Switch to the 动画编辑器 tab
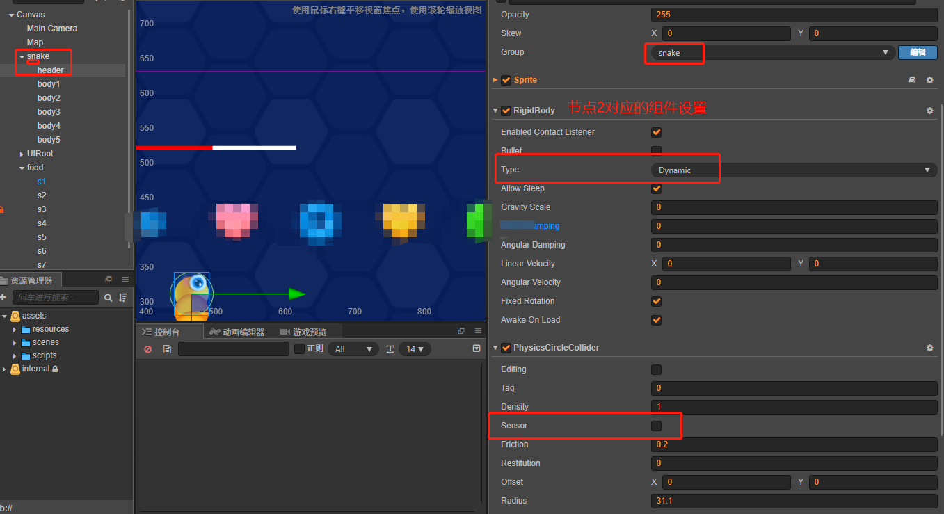 coord(237,332)
